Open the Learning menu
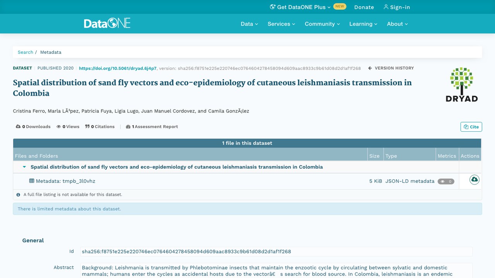Screen dimensions: 495x278 pos(364,24)
